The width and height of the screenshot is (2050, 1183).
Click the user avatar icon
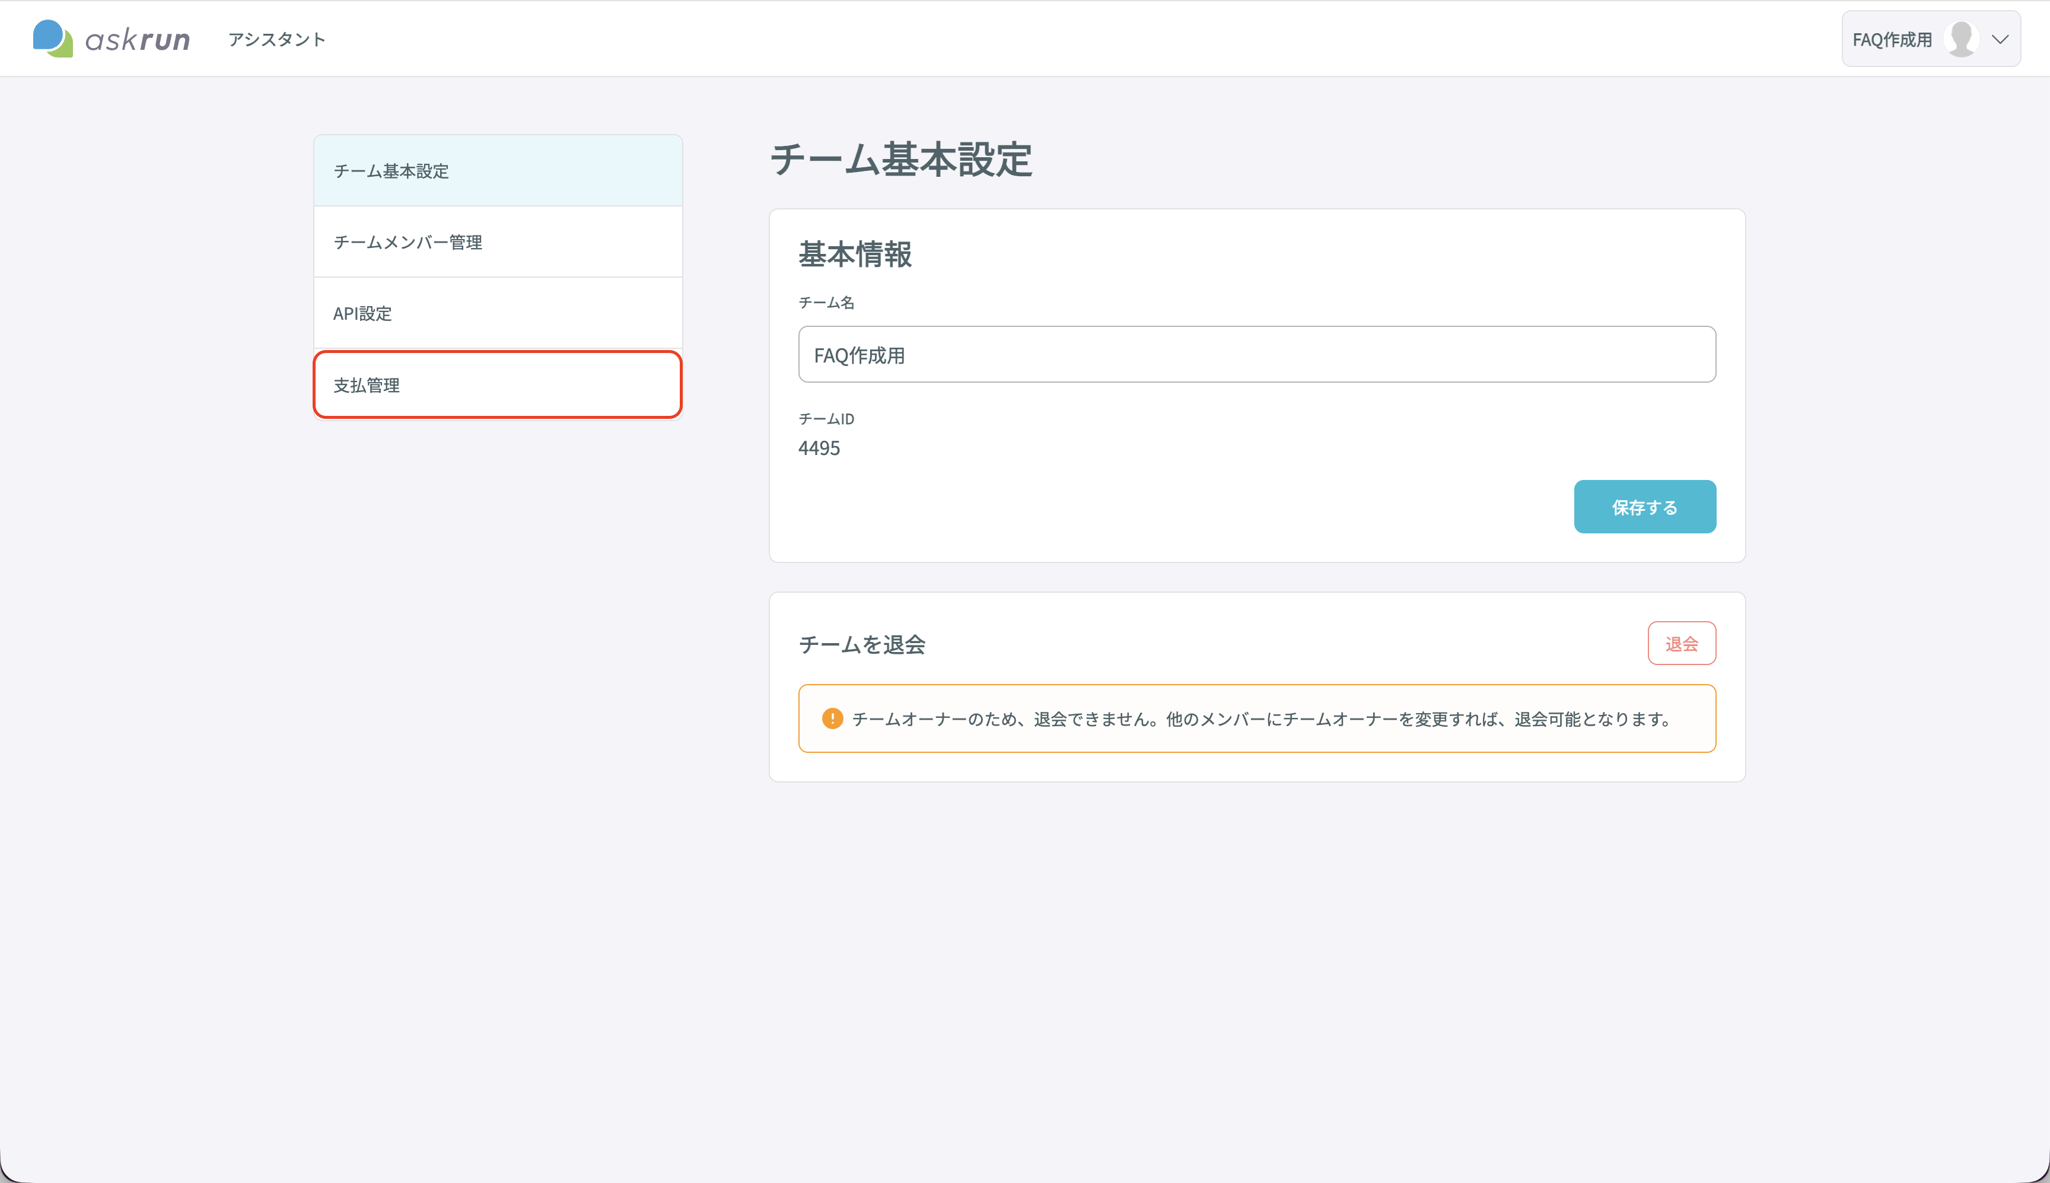tap(1962, 39)
